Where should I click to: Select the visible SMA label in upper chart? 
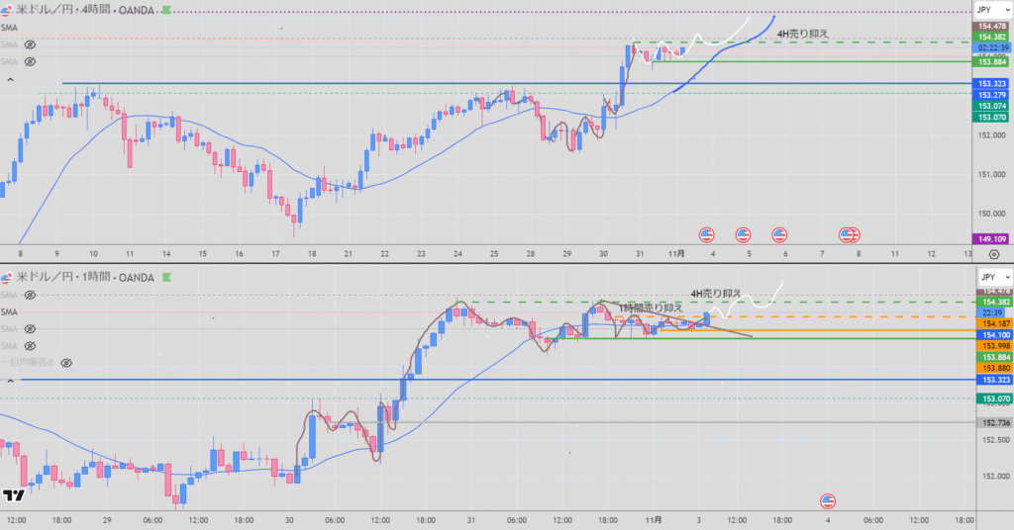click(x=9, y=30)
